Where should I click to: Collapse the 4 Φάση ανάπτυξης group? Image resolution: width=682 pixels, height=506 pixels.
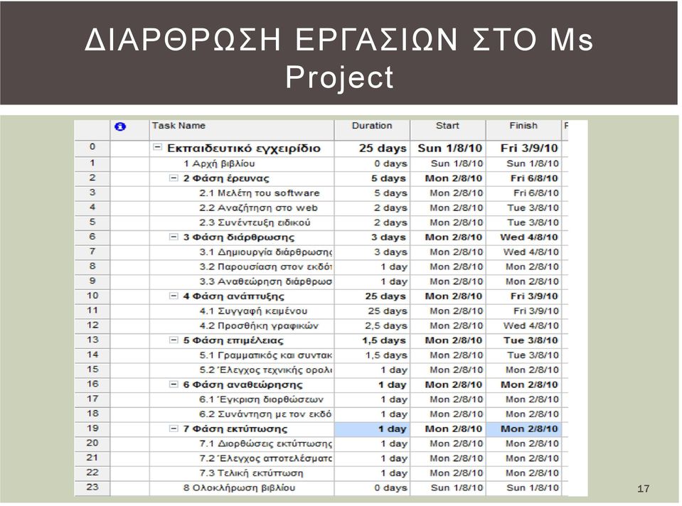click(174, 296)
